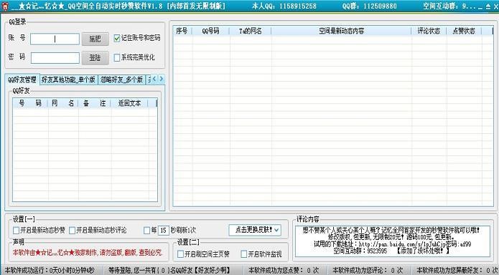Viewport: 499px width, 275px height.
Task: Enable 开启刷空间主页赞 checkbox
Action: point(180,254)
